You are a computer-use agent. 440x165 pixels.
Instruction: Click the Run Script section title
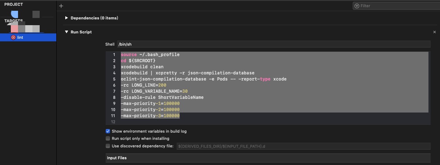click(x=81, y=32)
